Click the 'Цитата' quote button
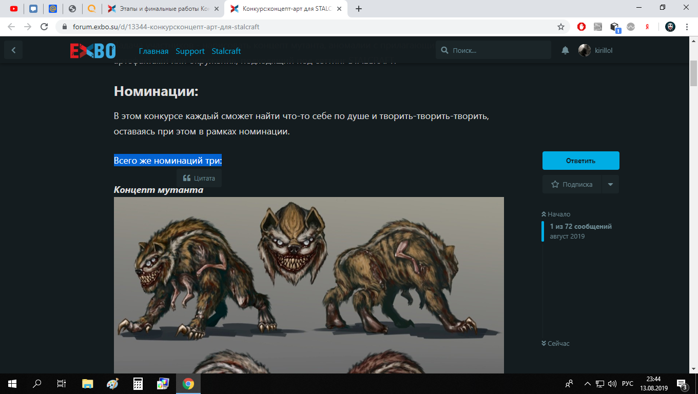Viewport: 698px width, 394px height. [x=199, y=178]
